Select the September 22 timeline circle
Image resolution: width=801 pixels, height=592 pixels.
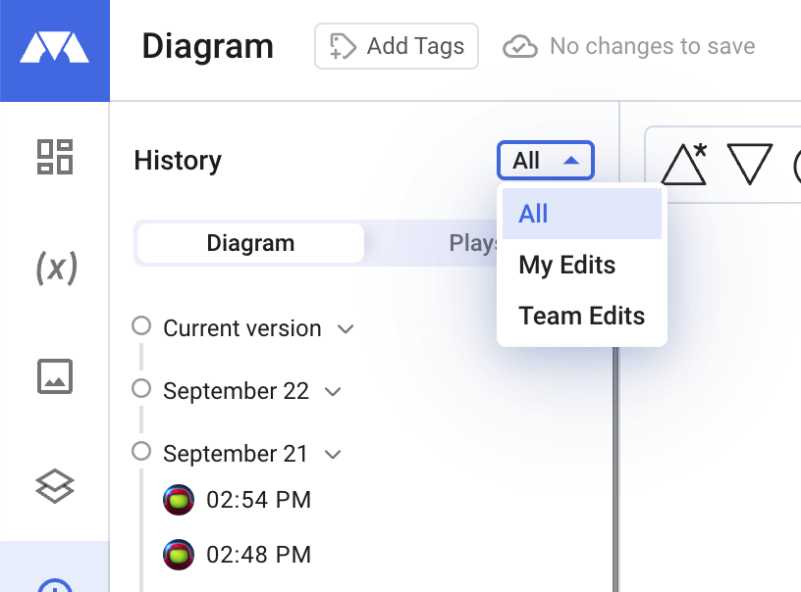[x=141, y=388]
